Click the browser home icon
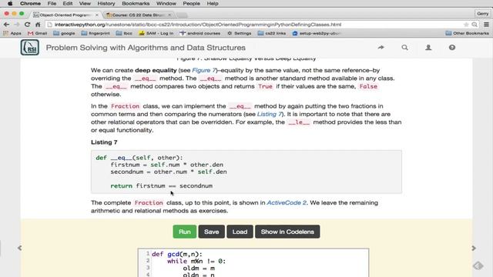This screenshot has width=493, height=277. click(x=38, y=25)
